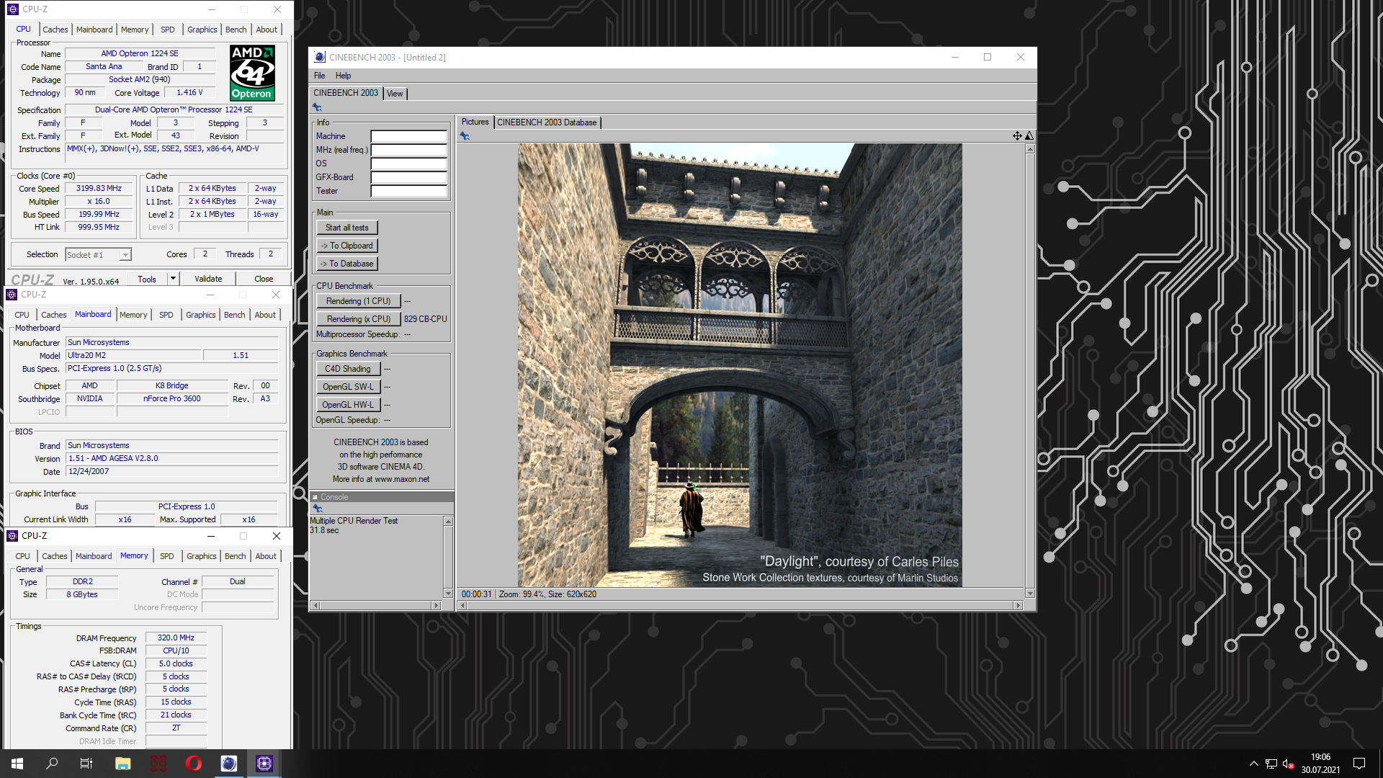The width and height of the screenshot is (1383, 778).
Task: Click the pin icon below the CINEBENCH 2003 tab
Action: coord(317,107)
